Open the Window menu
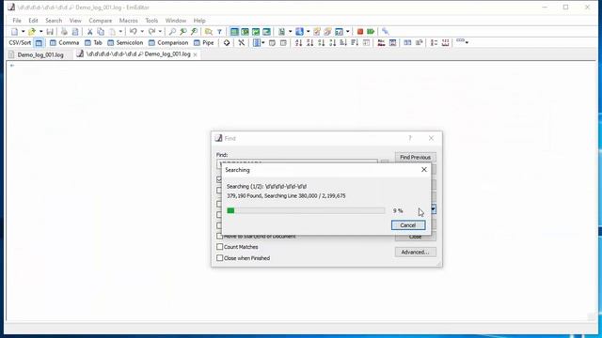Image resolution: width=602 pixels, height=338 pixels. pyautogui.click(x=176, y=21)
